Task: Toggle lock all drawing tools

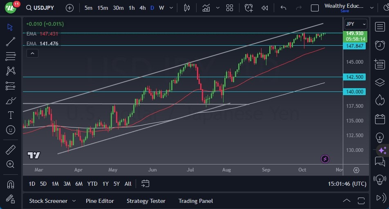Action: click(11, 198)
